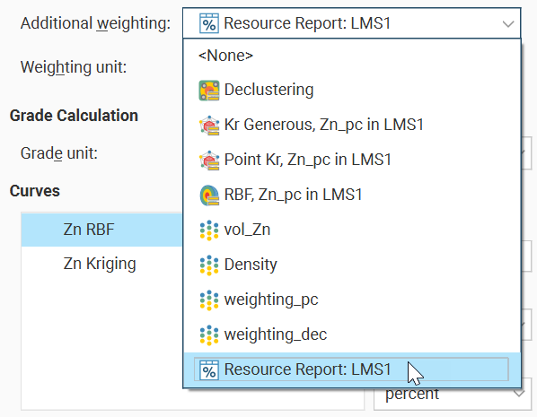
Task: Click the highlighted Resource Report percent icon
Action: coord(209,369)
